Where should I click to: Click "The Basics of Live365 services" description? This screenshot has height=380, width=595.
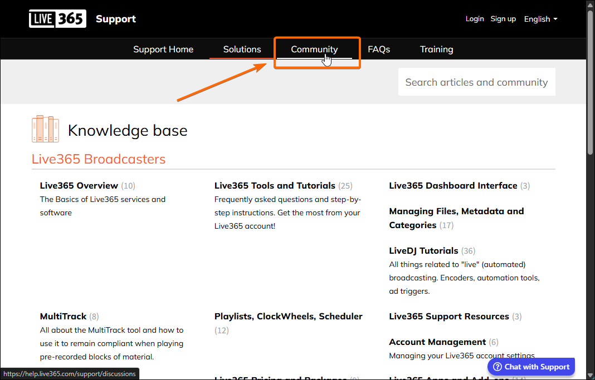(103, 206)
